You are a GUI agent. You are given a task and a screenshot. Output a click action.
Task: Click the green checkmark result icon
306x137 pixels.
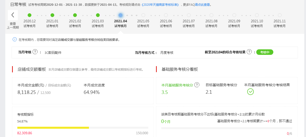click(x=250, y=92)
